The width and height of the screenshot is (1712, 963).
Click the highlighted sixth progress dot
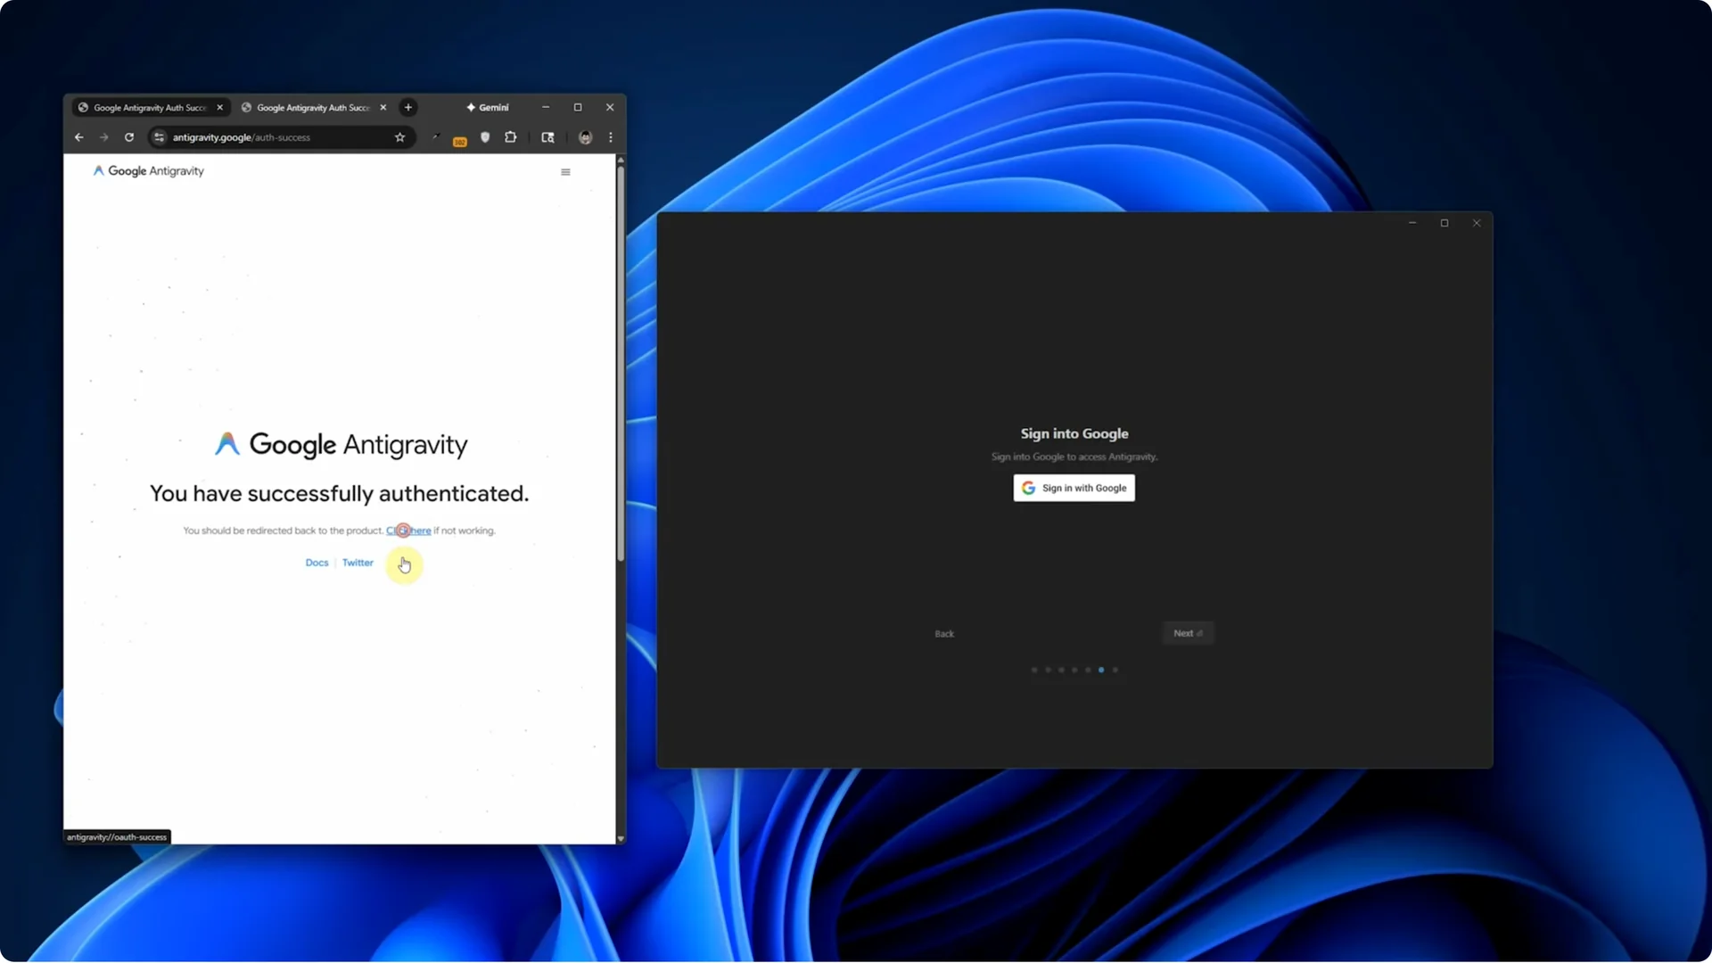click(1101, 670)
